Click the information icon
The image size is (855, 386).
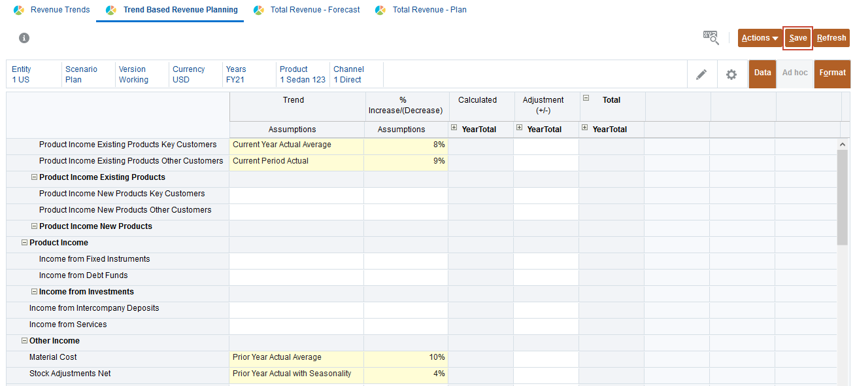[24, 38]
